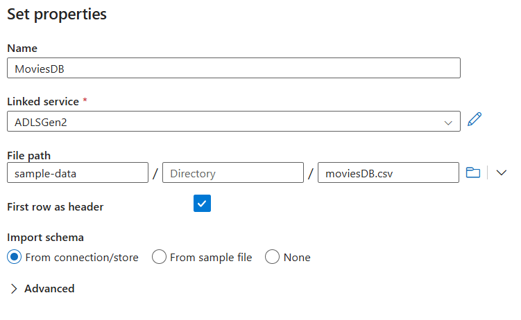Click the folder icon to browse file path
Image resolution: width=521 pixels, height=320 pixels.
click(x=473, y=172)
